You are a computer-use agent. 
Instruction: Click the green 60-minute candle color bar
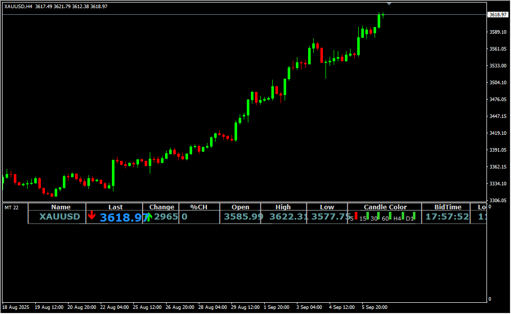(390, 216)
